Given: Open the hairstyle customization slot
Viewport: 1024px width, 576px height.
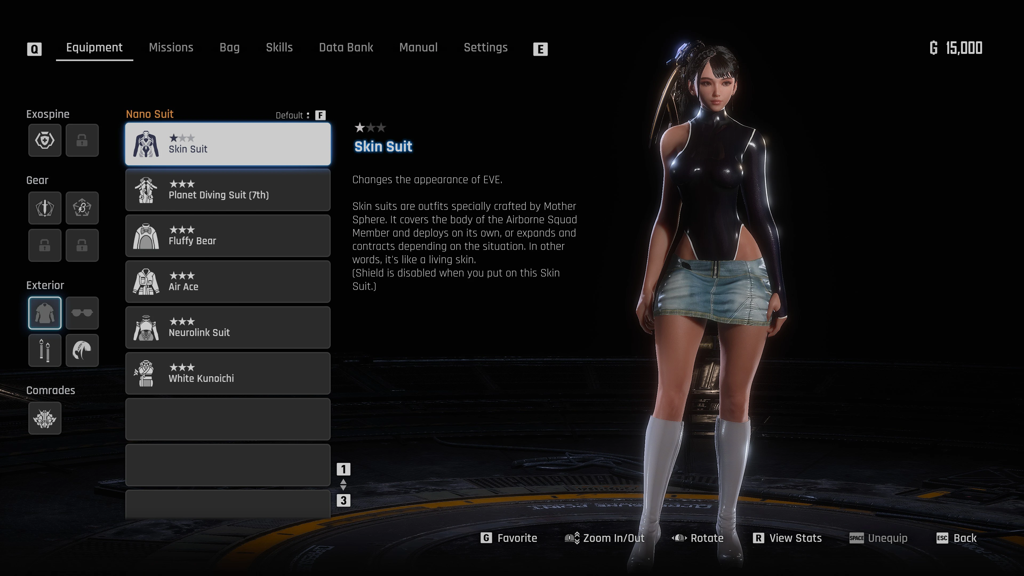Looking at the screenshot, I should (82, 350).
